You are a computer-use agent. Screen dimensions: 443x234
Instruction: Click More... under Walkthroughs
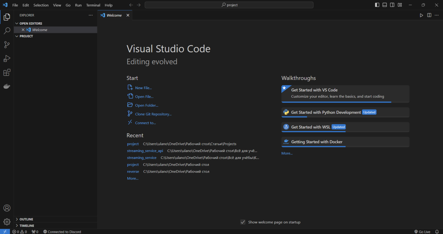[x=287, y=153]
